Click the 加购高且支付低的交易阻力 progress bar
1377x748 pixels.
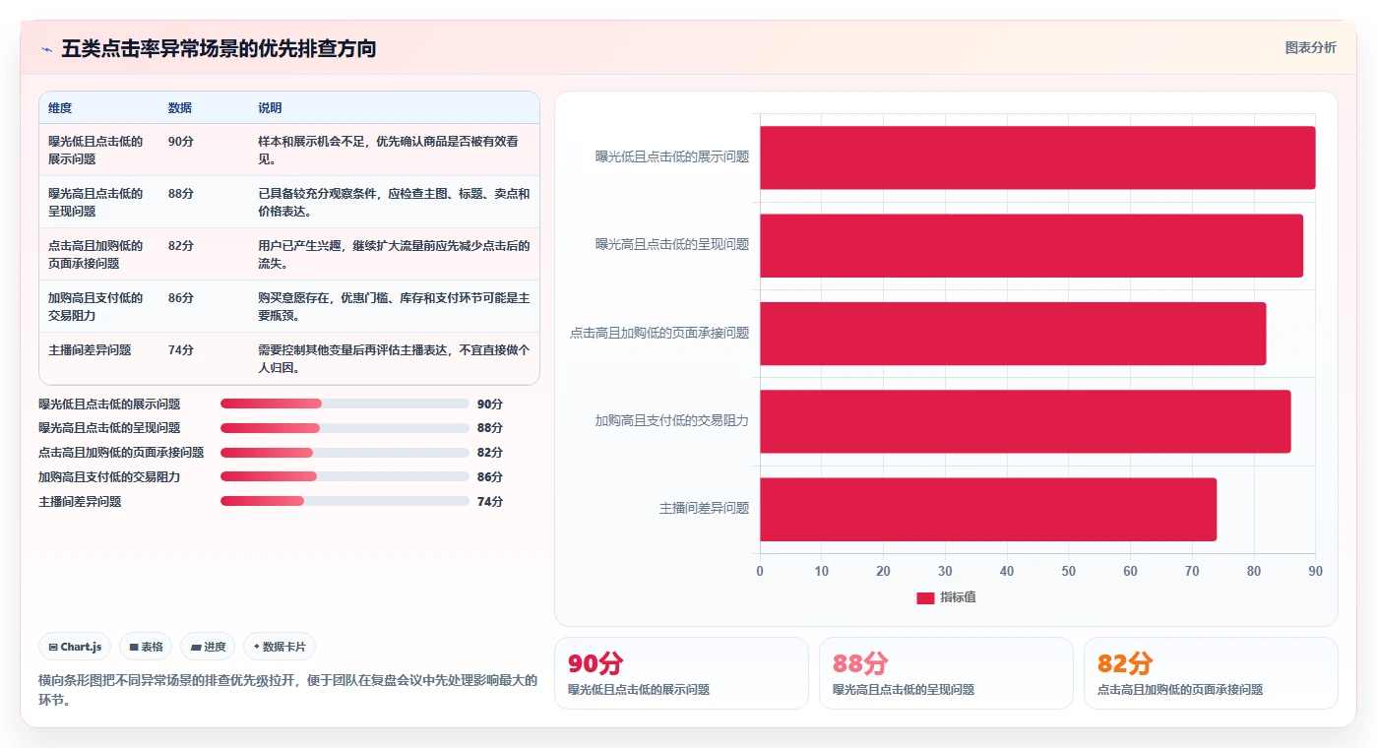click(x=344, y=476)
